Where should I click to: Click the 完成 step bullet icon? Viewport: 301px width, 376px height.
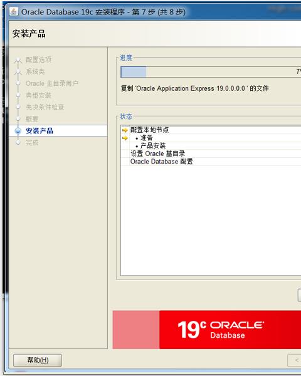tap(18, 143)
